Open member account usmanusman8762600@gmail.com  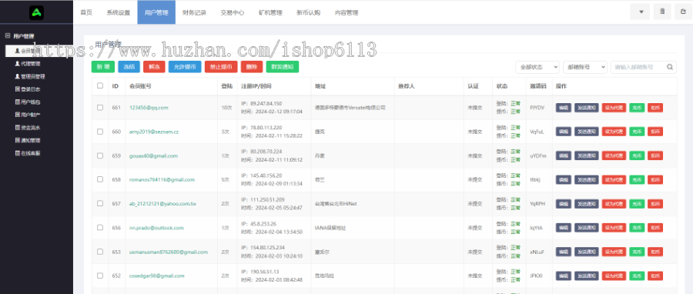[x=169, y=252]
